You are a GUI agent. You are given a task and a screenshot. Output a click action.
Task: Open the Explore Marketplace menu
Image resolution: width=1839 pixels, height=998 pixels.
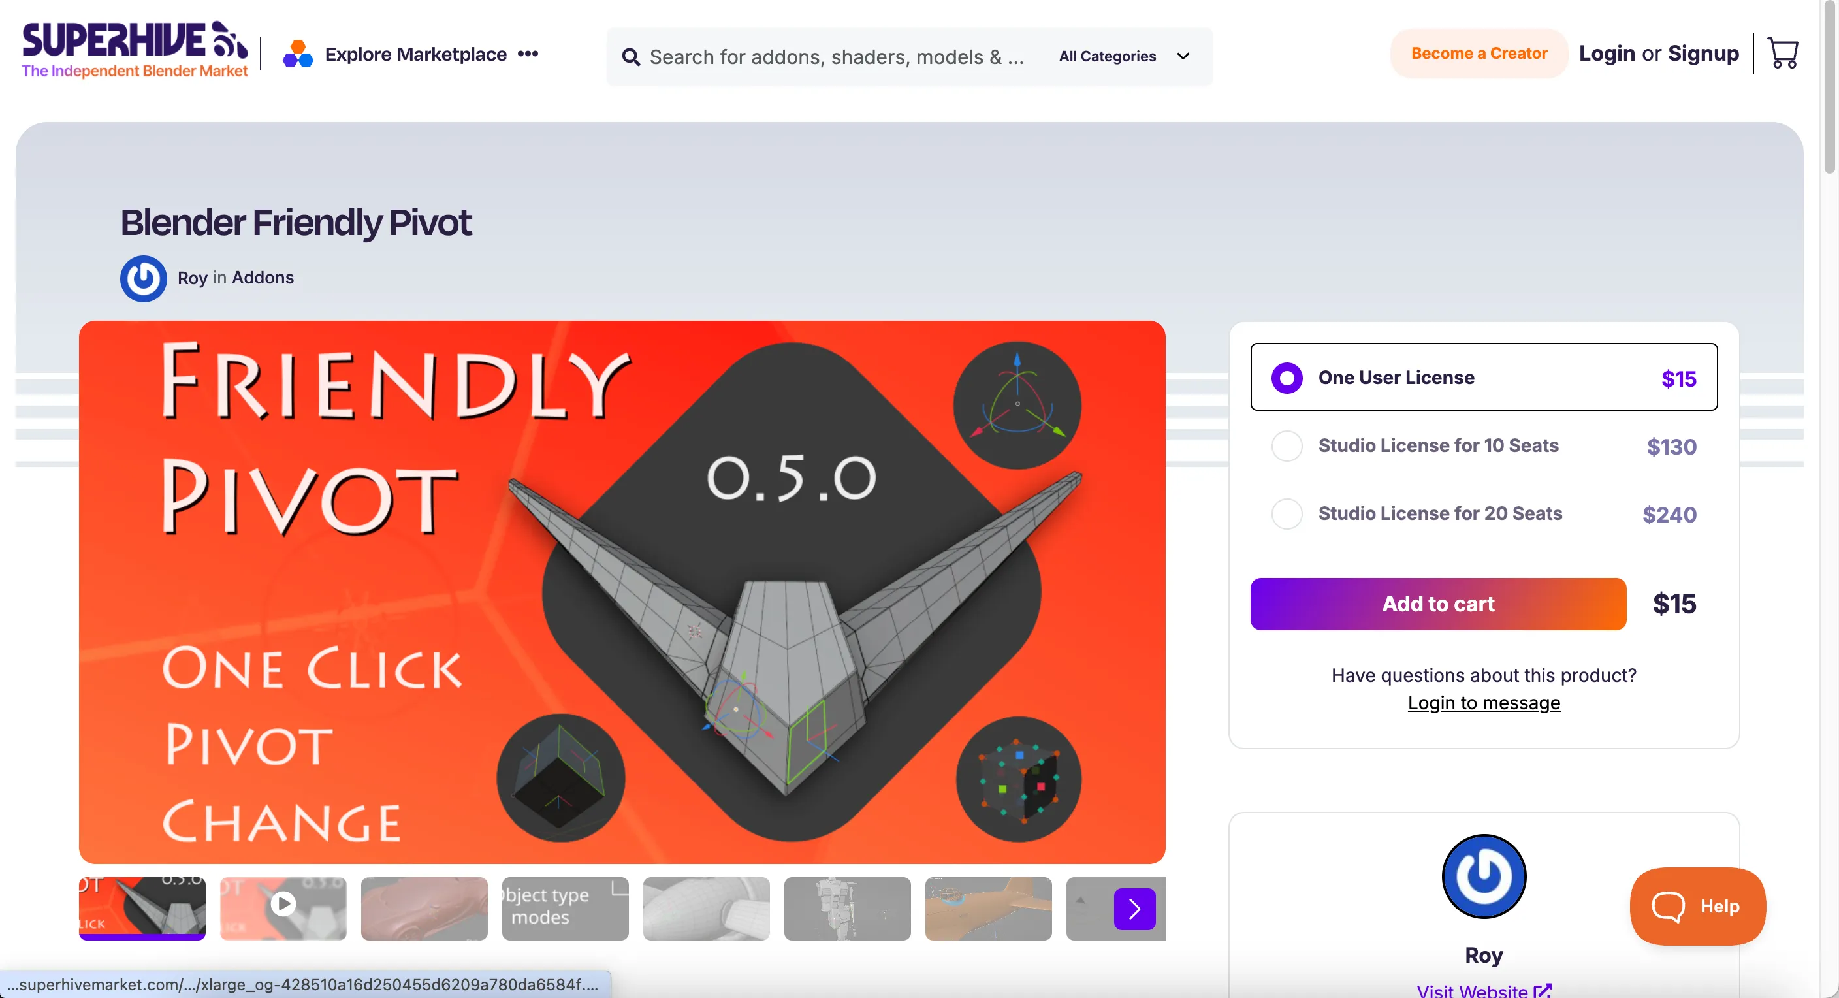click(x=415, y=54)
